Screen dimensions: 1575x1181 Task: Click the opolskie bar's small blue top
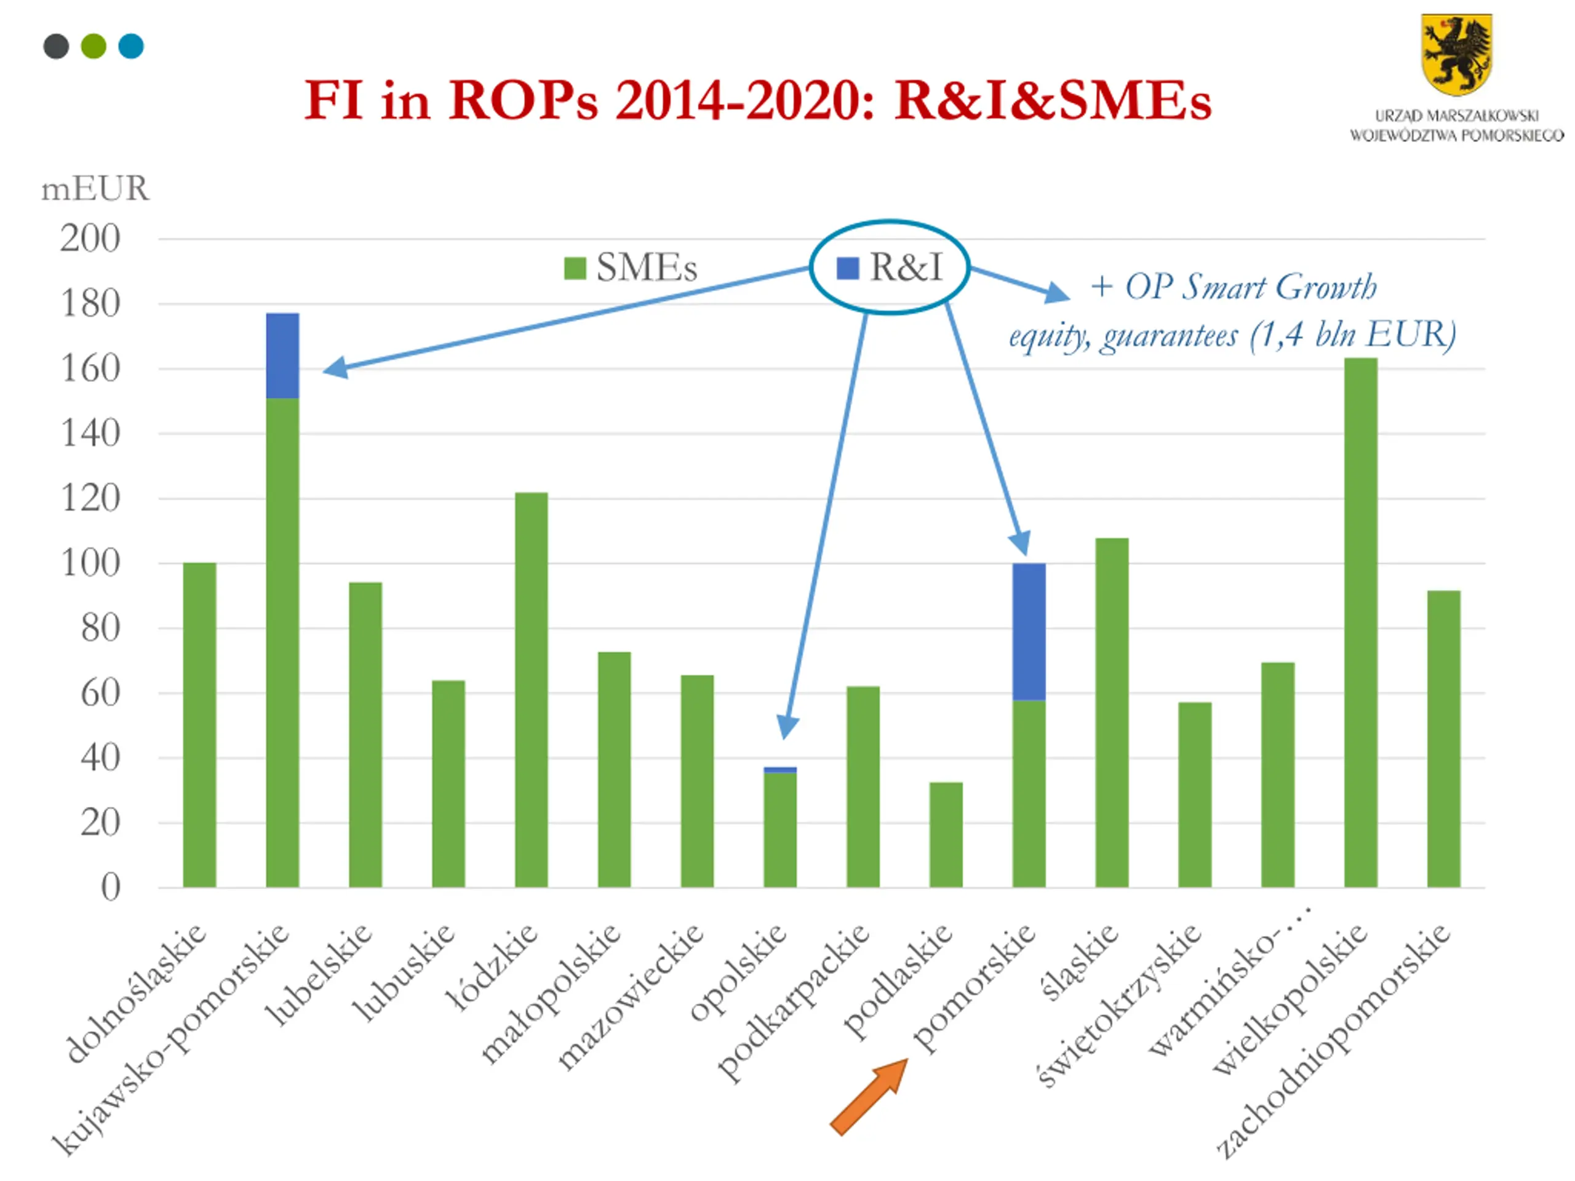(x=780, y=769)
